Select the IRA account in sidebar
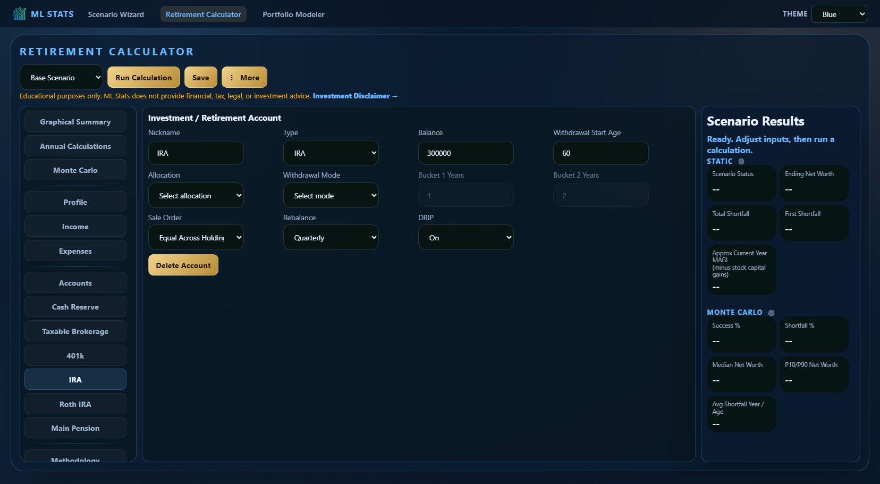This screenshot has width=880, height=484. pyautogui.click(x=75, y=380)
